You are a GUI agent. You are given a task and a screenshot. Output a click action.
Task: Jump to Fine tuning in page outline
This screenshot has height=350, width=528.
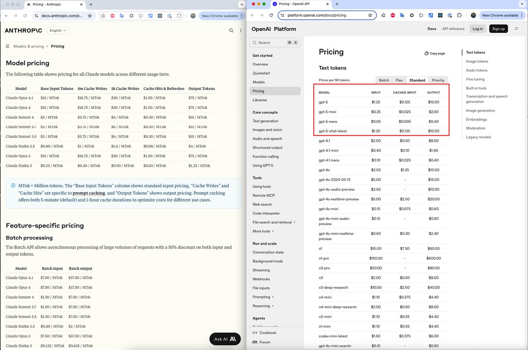point(475,79)
